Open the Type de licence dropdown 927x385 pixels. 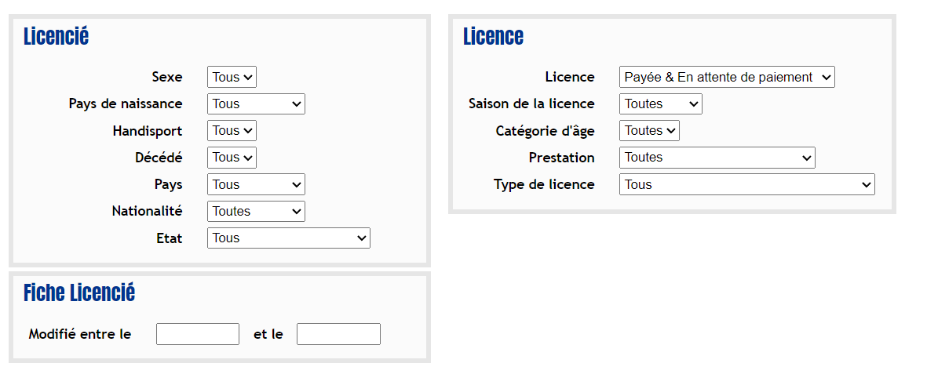746,184
